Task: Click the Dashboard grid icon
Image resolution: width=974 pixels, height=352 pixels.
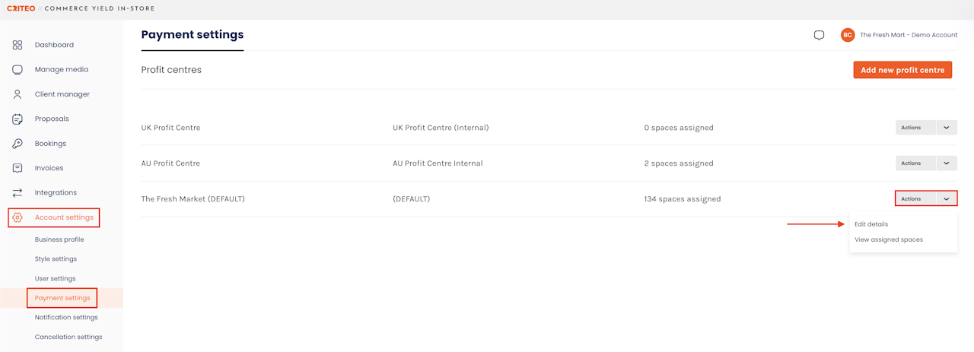Action: tap(18, 45)
